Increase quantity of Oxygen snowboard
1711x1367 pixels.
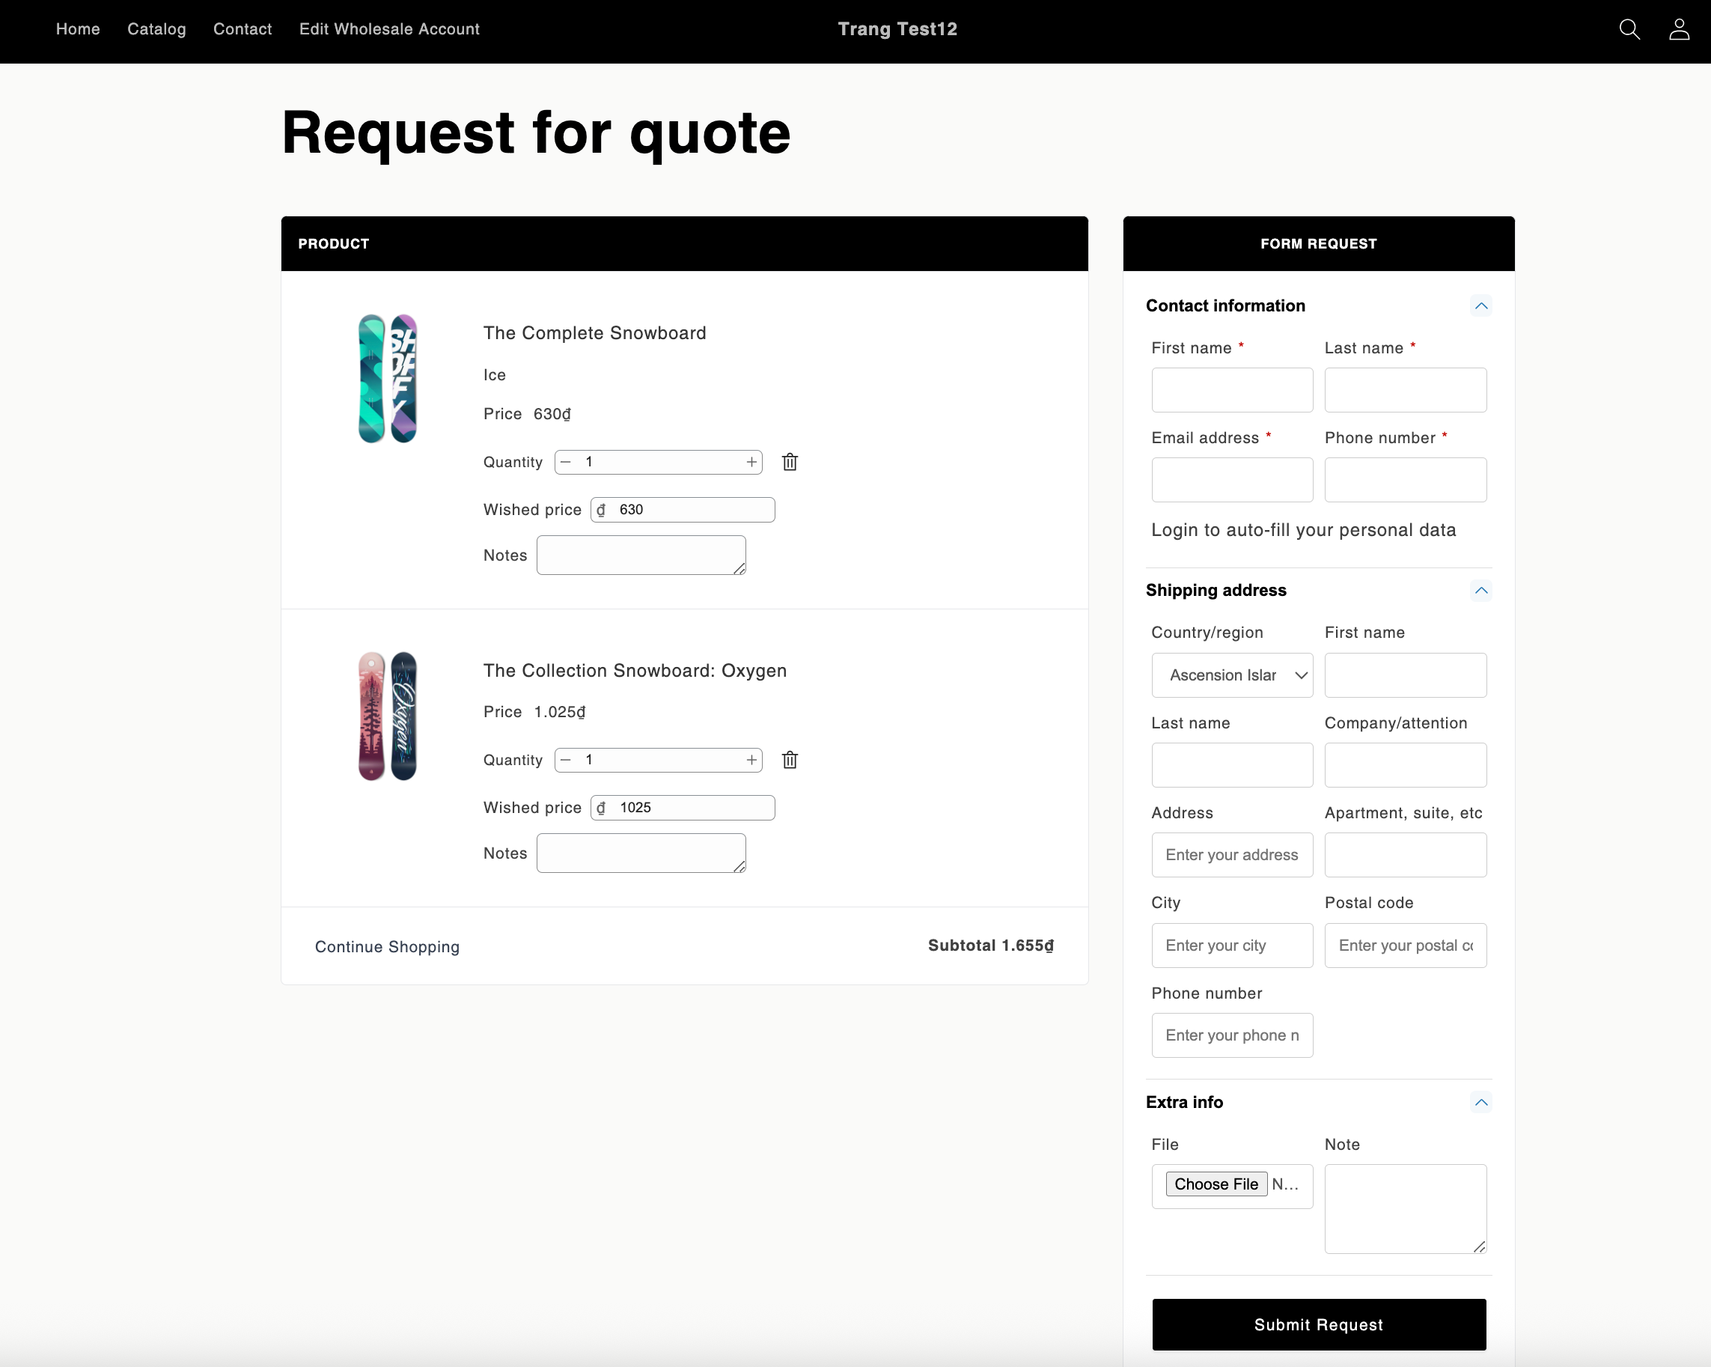751,760
